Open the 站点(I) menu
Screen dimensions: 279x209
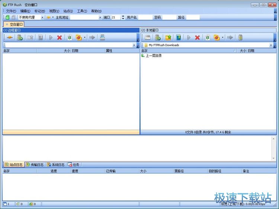click(x=68, y=11)
